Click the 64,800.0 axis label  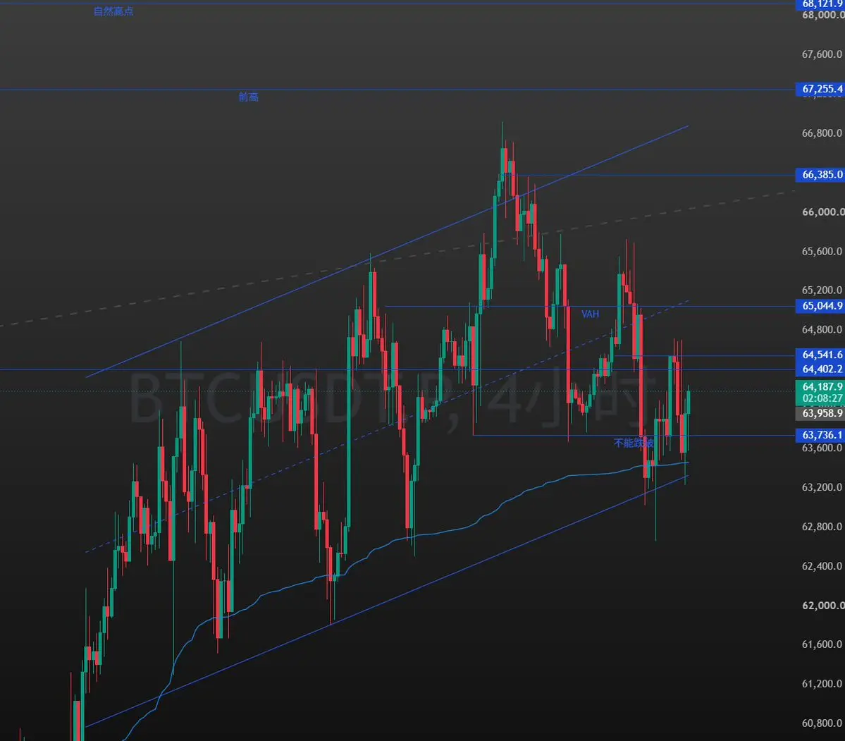[x=823, y=329]
